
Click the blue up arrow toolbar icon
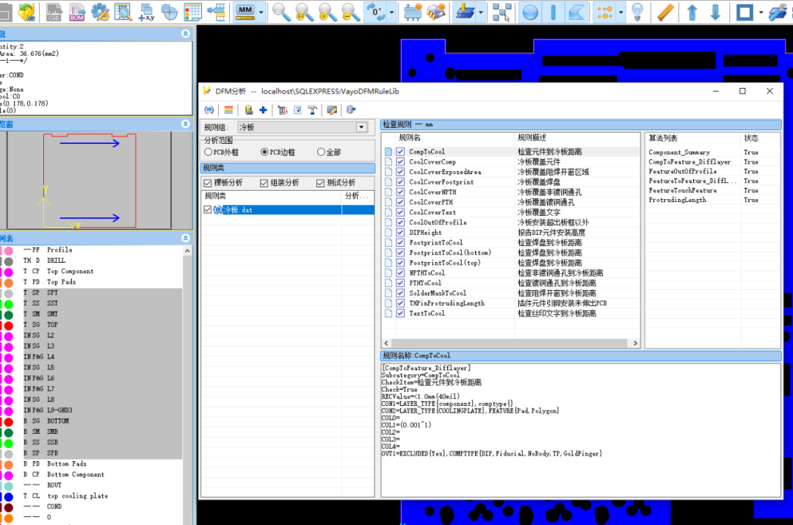692,12
